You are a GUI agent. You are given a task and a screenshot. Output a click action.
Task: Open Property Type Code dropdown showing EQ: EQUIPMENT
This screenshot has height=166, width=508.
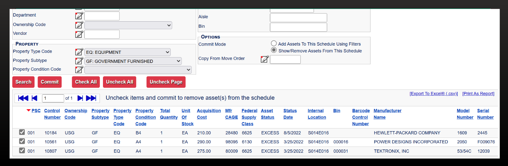click(127, 52)
